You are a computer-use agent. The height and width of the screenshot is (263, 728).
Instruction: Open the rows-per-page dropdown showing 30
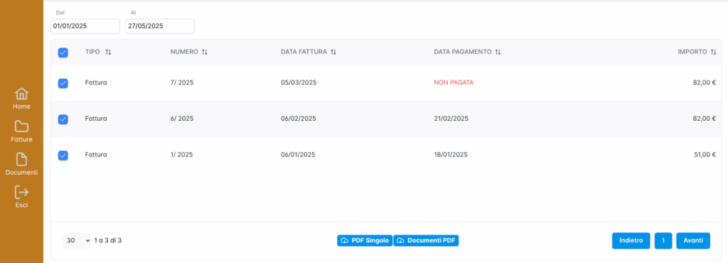(x=77, y=241)
